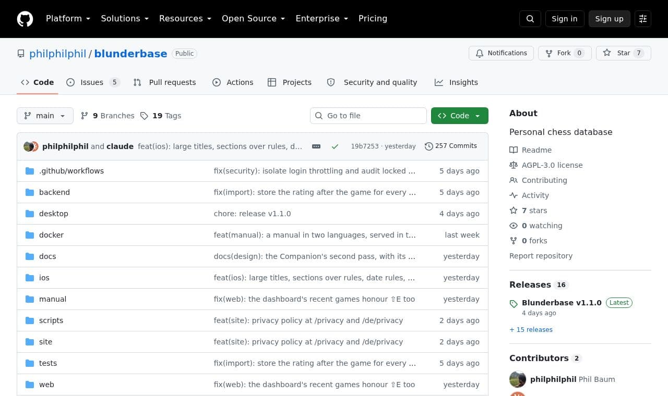Switch to the Issues tab
This screenshot has width=668, height=396.
pyautogui.click(x=93, y=82)
